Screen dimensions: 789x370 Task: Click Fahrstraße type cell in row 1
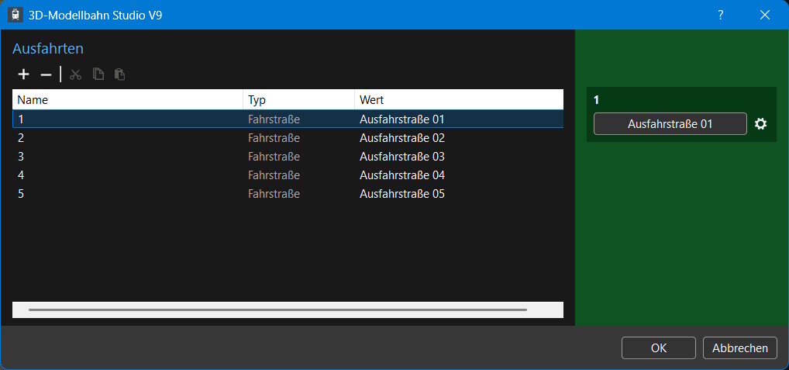point(274,119)
